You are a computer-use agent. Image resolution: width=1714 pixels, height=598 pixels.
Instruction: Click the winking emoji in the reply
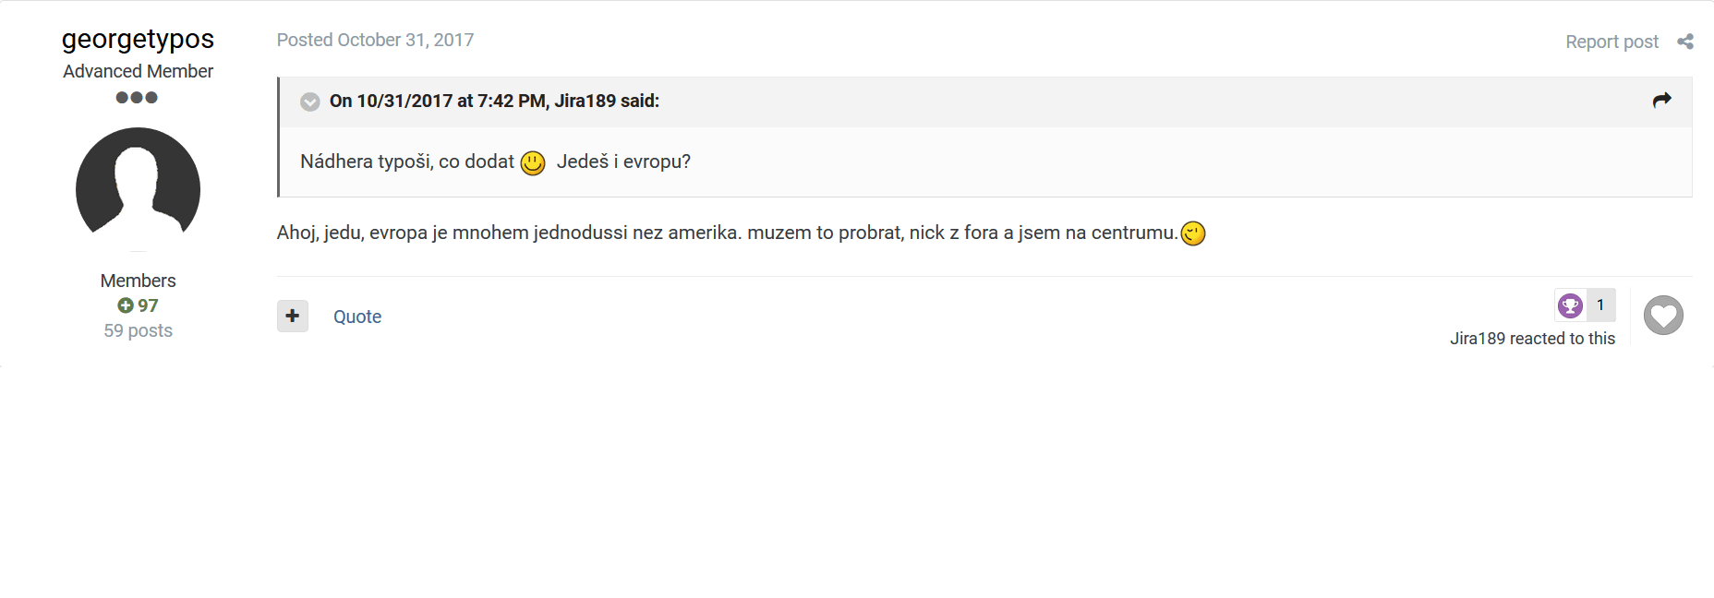1193,233
